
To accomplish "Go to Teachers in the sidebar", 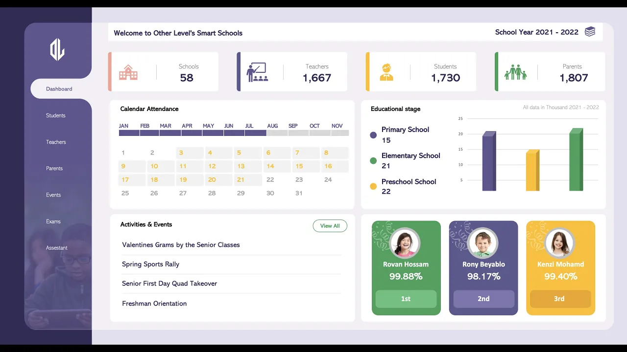I will 56,142.
